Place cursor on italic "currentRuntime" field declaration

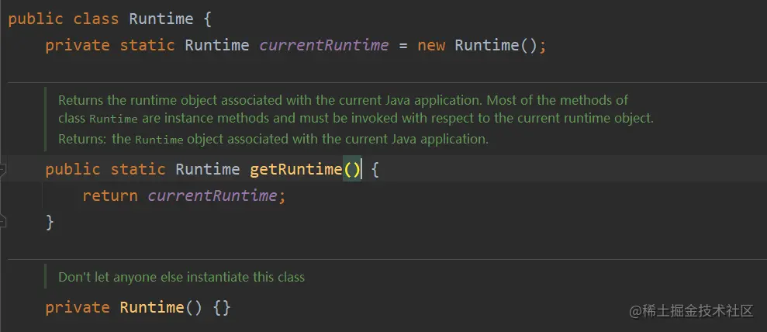tap(324, 46)
